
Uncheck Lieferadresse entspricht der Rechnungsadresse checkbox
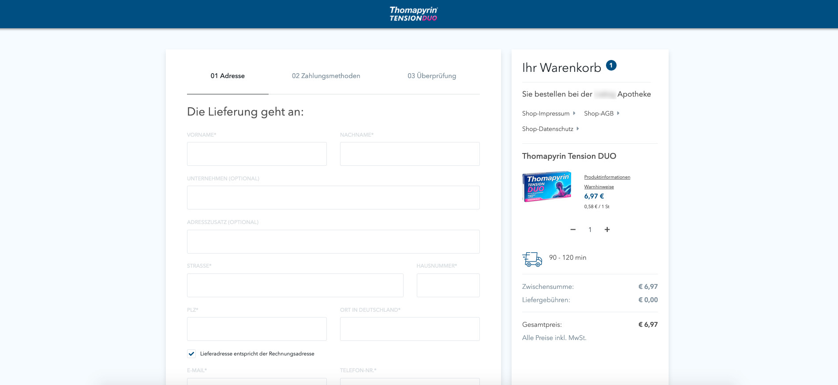point(191,354)
